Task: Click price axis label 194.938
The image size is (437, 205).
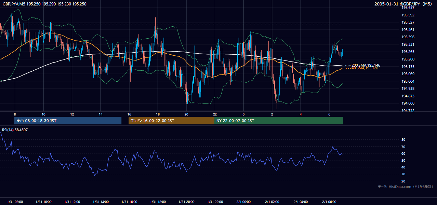Action: pos(408,88)
